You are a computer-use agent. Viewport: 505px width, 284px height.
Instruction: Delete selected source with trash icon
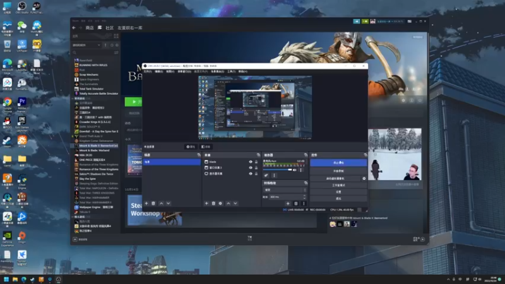(x=213, y=203)
